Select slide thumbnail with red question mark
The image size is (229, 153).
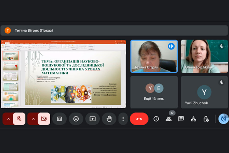(10, 66)
